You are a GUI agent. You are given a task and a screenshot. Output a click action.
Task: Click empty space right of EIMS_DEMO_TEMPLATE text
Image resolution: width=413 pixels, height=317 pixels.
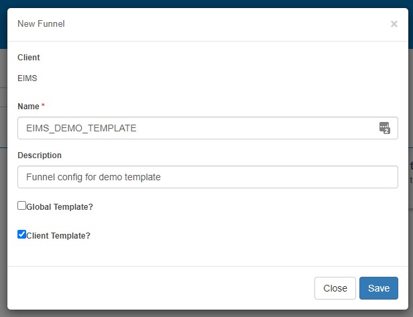255,128
